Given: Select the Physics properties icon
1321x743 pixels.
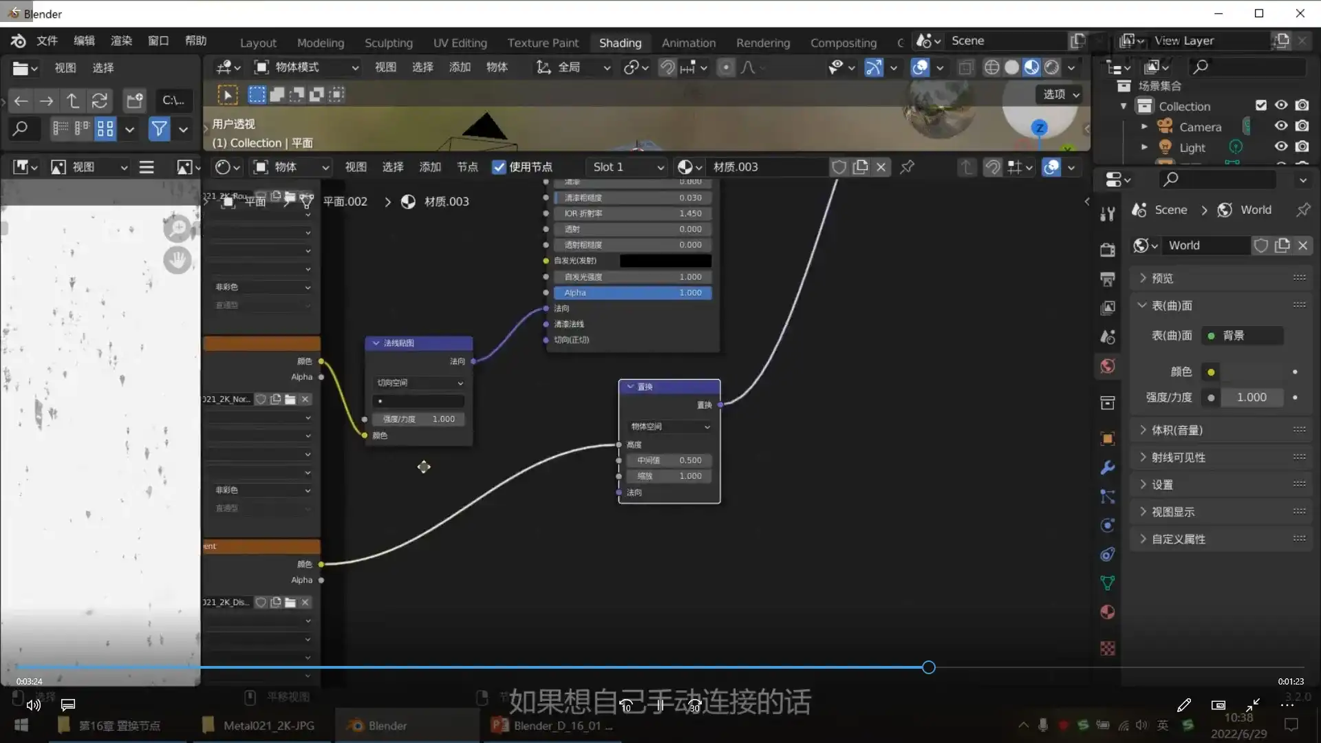Looking at the screenshot, I should point(1107,525).
